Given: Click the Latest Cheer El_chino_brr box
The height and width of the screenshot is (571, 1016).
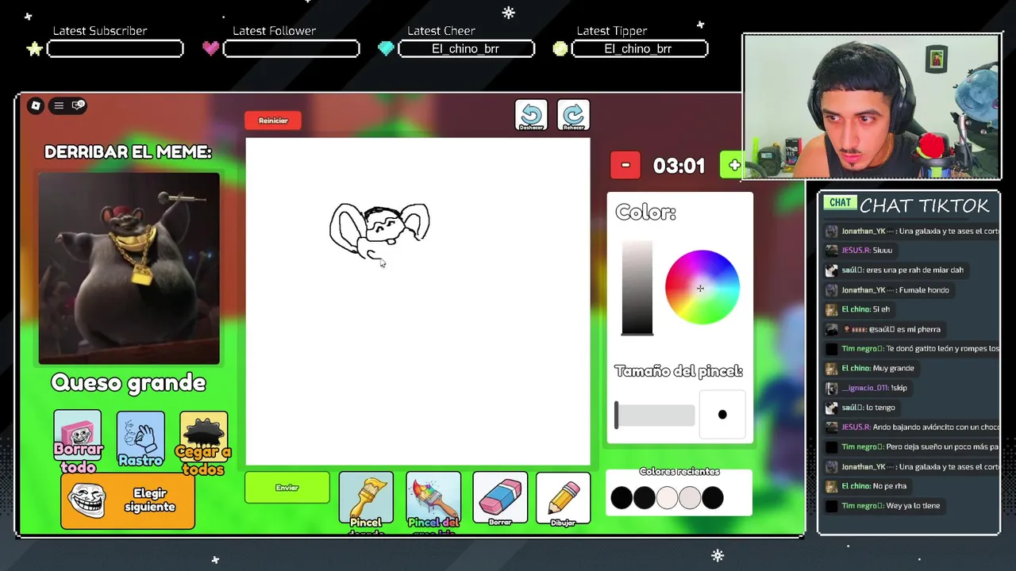Looking at the screenshot, I should tap(466, 49).
